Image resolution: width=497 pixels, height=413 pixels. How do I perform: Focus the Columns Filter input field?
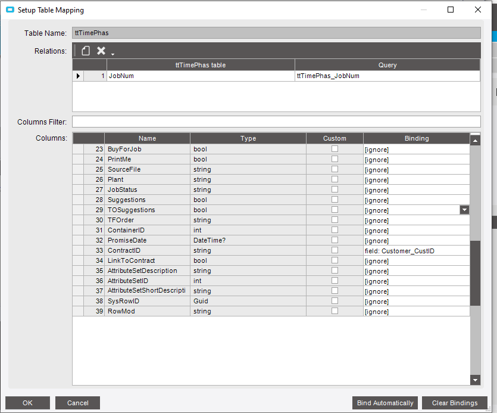click(276, 122)
